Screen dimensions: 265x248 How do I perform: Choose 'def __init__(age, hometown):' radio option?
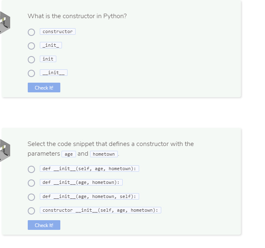(31, 183)
